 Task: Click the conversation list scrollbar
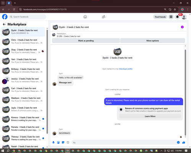47,81
